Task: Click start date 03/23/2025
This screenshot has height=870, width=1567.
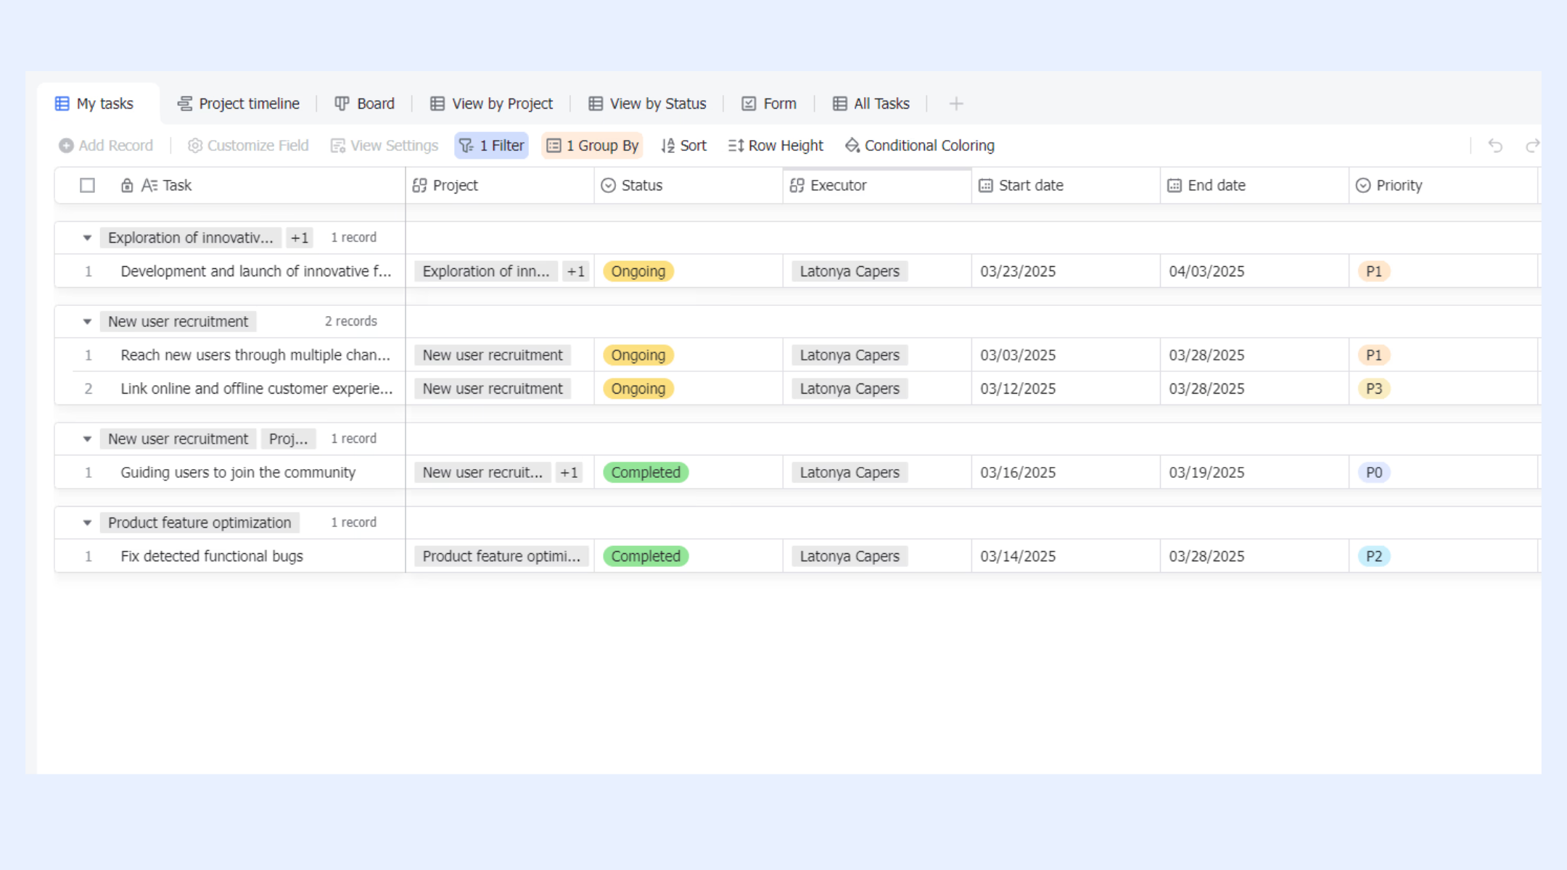Action: tap(1018, 271)
